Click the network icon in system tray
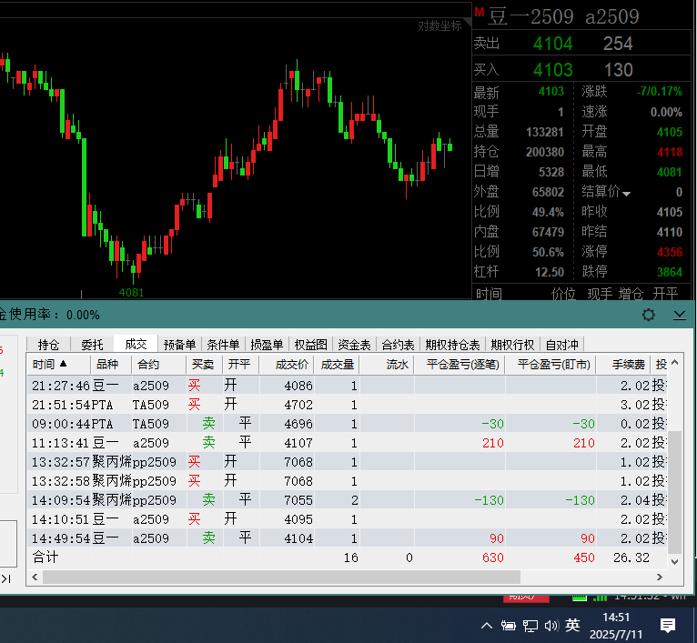 tap(530, 626)
